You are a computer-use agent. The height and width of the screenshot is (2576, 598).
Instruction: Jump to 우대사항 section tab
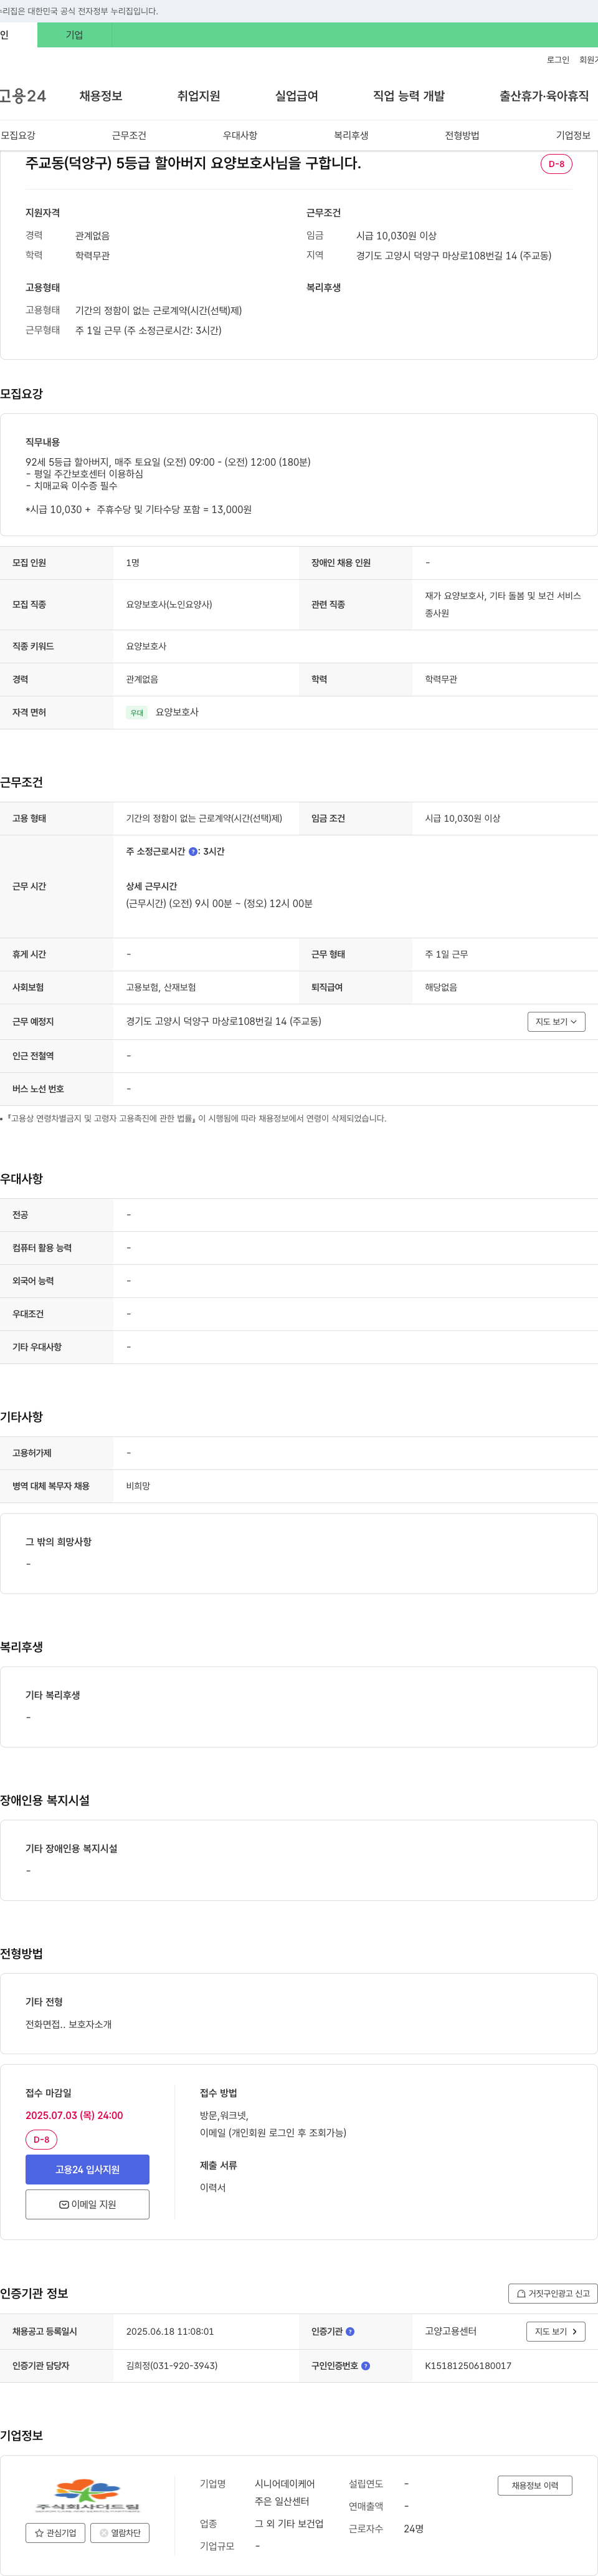240,135
